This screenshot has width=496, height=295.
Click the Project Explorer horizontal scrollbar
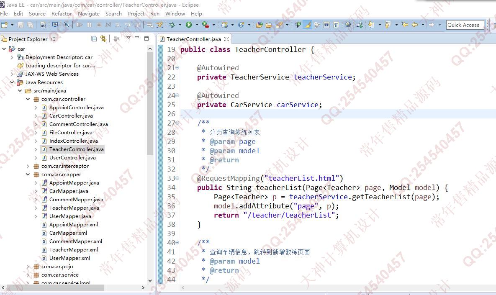(55, 287)
